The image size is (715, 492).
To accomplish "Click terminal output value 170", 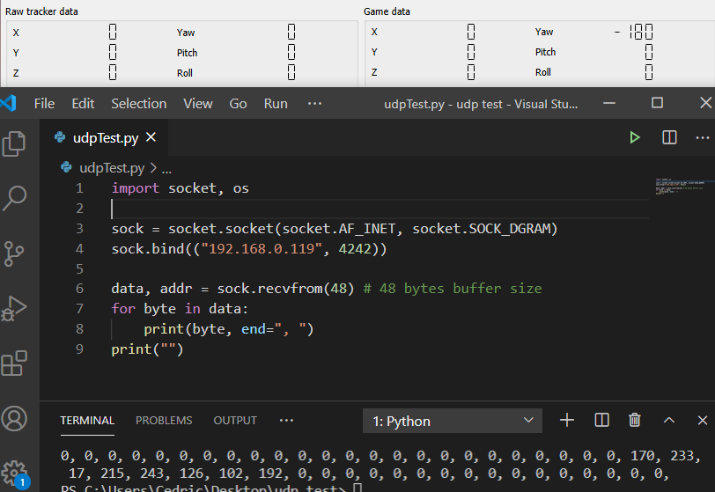I will [643, 456].
